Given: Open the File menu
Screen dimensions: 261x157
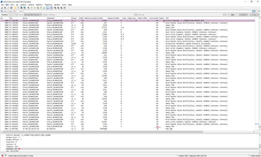Looking at the screenshot, I should tap(2, 5).
